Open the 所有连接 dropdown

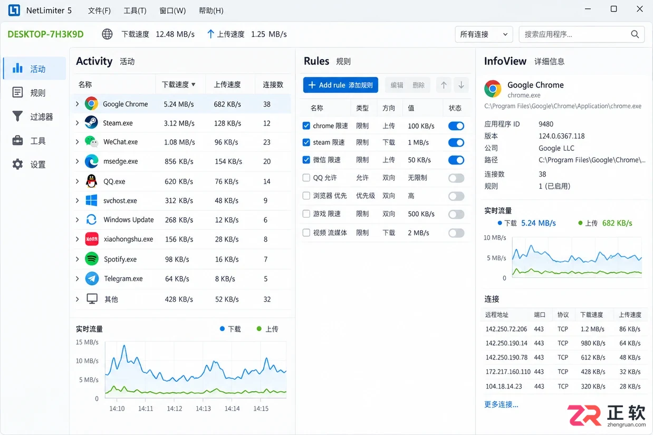point(484,34)
